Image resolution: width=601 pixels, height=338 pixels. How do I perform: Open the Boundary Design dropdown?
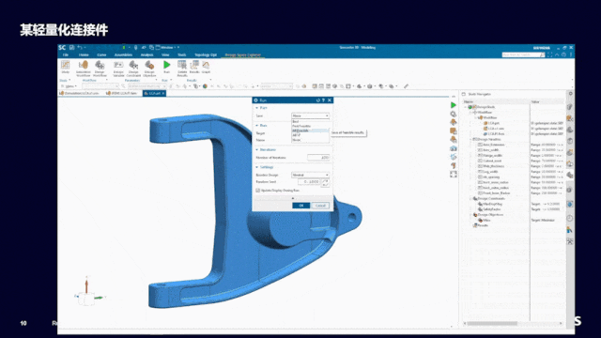[x=310, y=175]
